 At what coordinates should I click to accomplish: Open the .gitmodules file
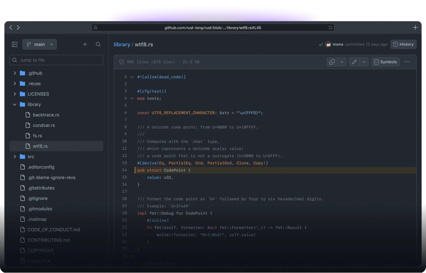[x=40, y=209]
